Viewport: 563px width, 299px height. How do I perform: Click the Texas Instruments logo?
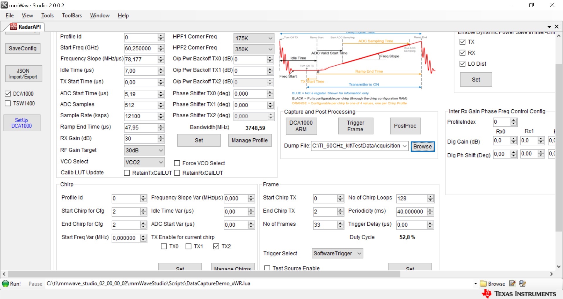[519, 294]
